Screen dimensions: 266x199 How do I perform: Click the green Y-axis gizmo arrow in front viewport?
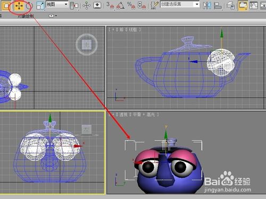(222, 33)
